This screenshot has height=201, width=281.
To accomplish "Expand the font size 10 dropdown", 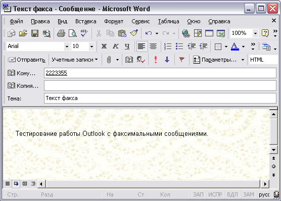I will [91, 46].
